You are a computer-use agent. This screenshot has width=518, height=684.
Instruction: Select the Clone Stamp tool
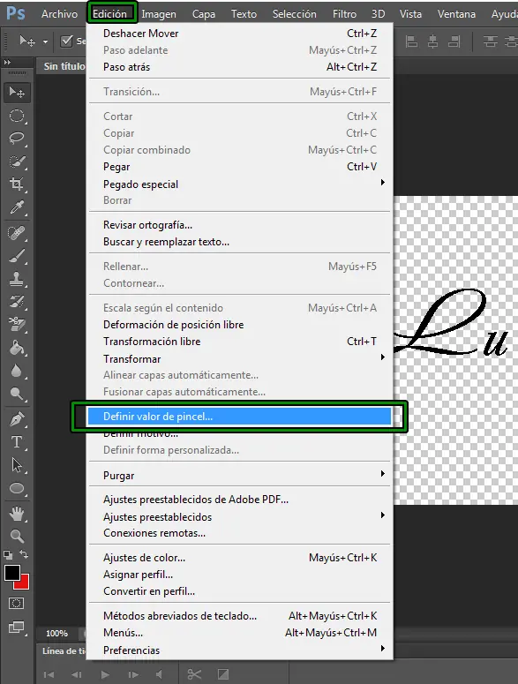click(x=17, y=279)
